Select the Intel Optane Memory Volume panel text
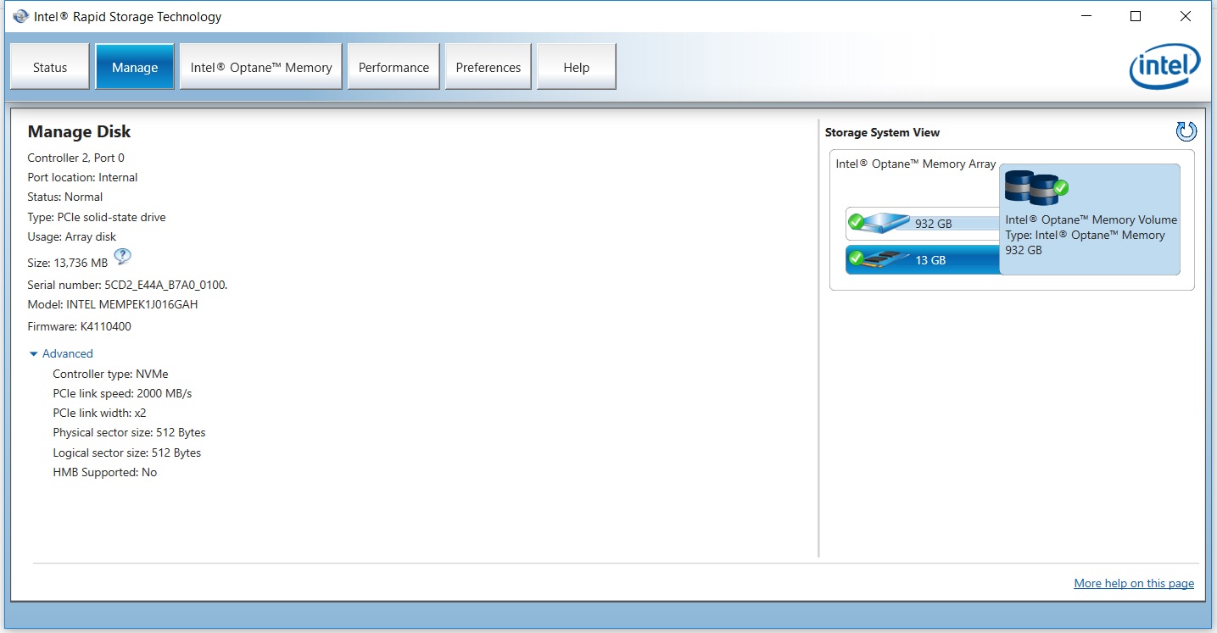Screen dimensions: 1217x633 (x=1091, y=235)
